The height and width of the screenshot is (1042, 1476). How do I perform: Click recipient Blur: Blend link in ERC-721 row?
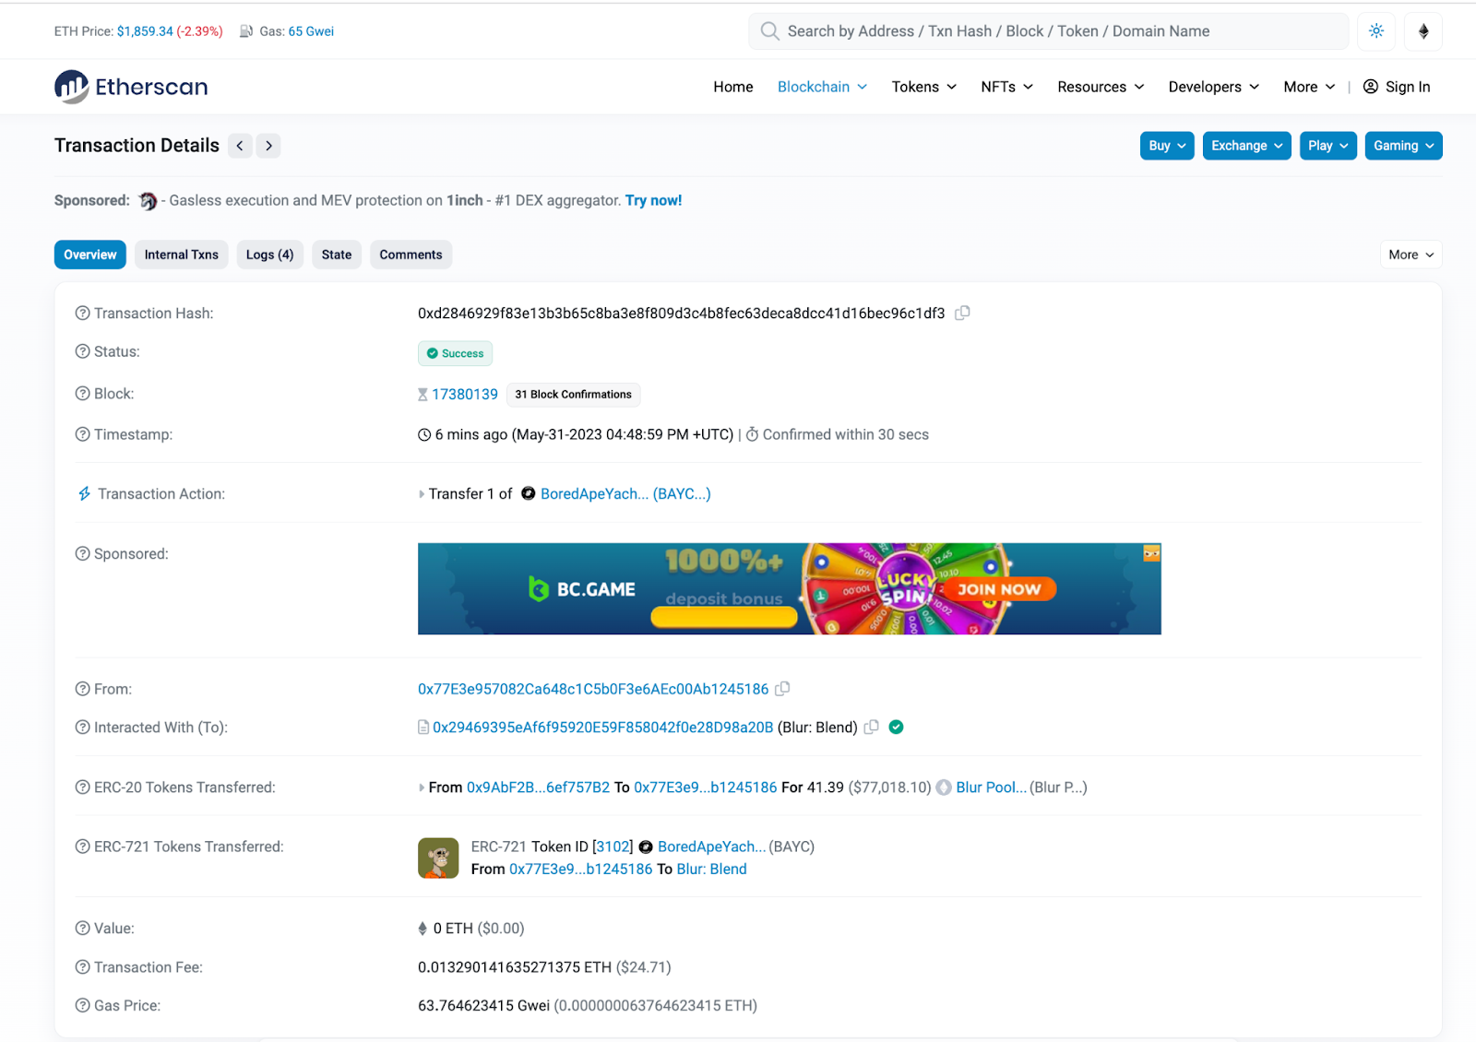(711, 870)
